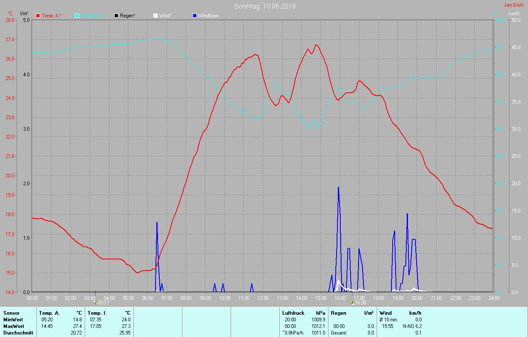Image resolution: width=528 pixels, height=337 pixels.
Task: Click the sunset marker icon at 16:38
Action: (352, 302)
